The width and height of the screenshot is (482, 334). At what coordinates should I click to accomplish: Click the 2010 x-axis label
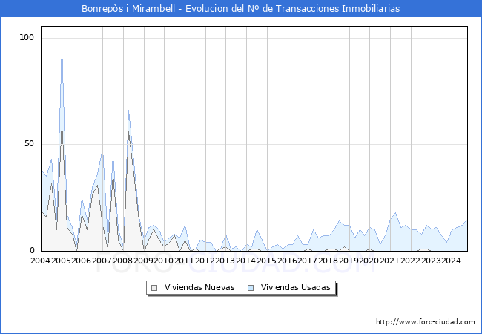point(164,261)
